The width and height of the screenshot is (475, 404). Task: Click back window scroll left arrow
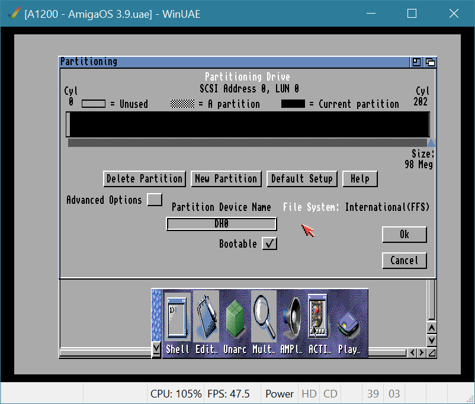coord(412,352)
